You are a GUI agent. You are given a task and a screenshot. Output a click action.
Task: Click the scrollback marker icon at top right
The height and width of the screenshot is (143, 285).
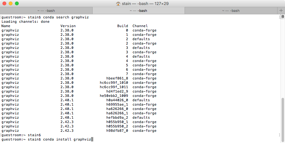(283, 17)
